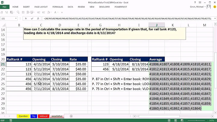
Task: Click the Name Box showing J21
Action: point(8,18)
